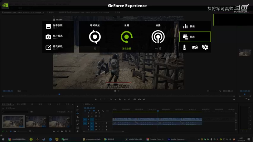Screen dimensions: 253x142
Task: Select the Track Select Forward tool
Action: [77, 110]
